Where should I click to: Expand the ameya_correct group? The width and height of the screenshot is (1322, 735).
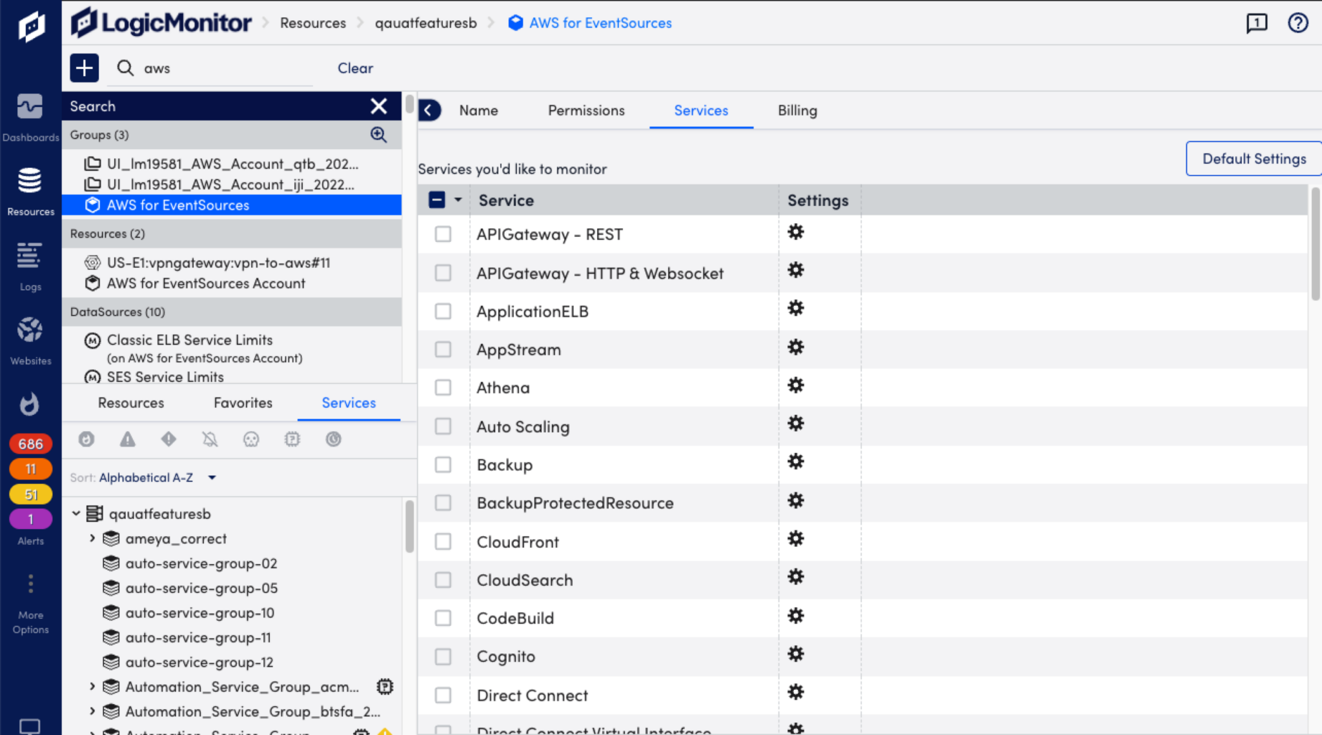[92, 538]
